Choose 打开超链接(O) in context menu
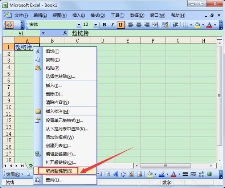 (65, 163)
